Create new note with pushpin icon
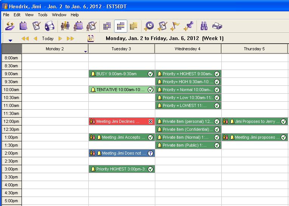 pos(189,26)
